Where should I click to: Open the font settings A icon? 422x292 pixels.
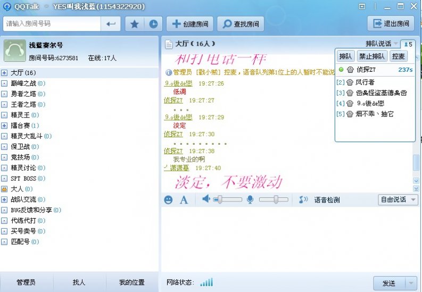(184, 200)
